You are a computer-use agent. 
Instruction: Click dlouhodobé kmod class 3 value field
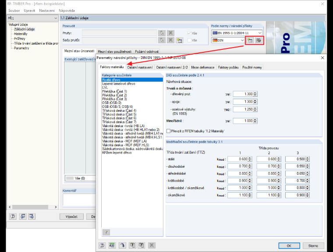coord(295,166)
